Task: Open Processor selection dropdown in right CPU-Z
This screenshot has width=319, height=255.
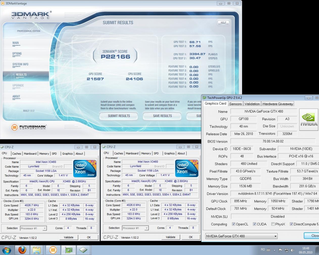Action: coord(135,228)
